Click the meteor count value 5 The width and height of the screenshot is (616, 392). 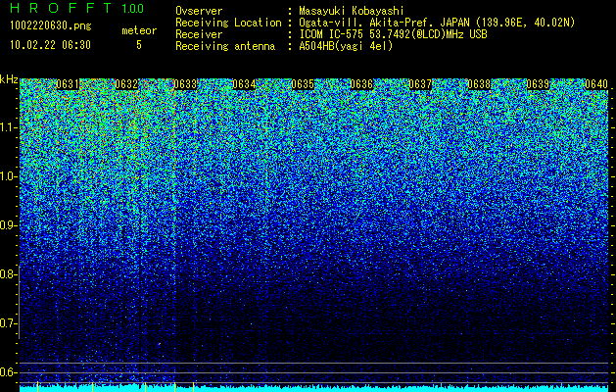[x=139, y=45]
